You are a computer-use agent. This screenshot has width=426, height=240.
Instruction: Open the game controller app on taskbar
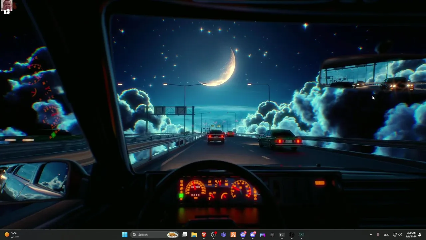pyautogui.click(x=262, y=235)
